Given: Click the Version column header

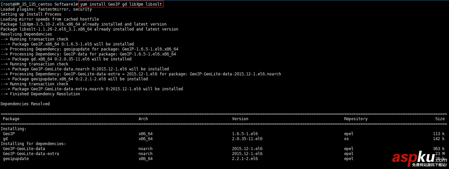Looking at the screenshot, I should (x=240, y=119).
